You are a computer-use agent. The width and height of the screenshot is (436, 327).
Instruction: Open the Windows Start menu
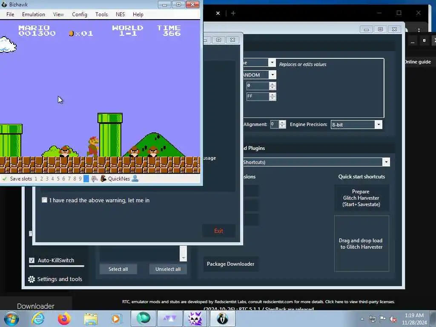coord(11,318)
